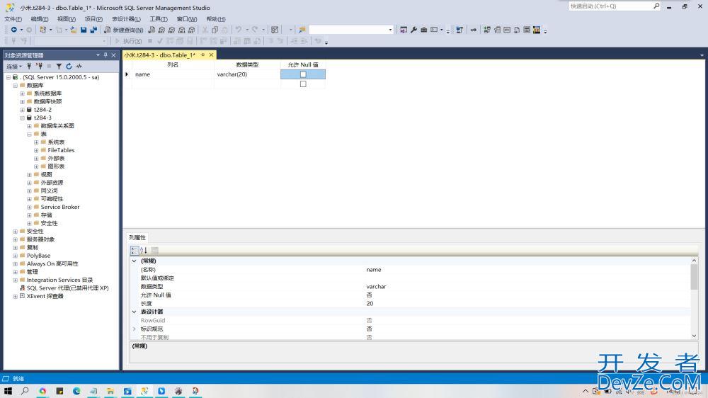Image resolution: width=708 pixels, height=398 pixels.
Task: Open the 帮助(H) menu
Action: click(216, 19)
